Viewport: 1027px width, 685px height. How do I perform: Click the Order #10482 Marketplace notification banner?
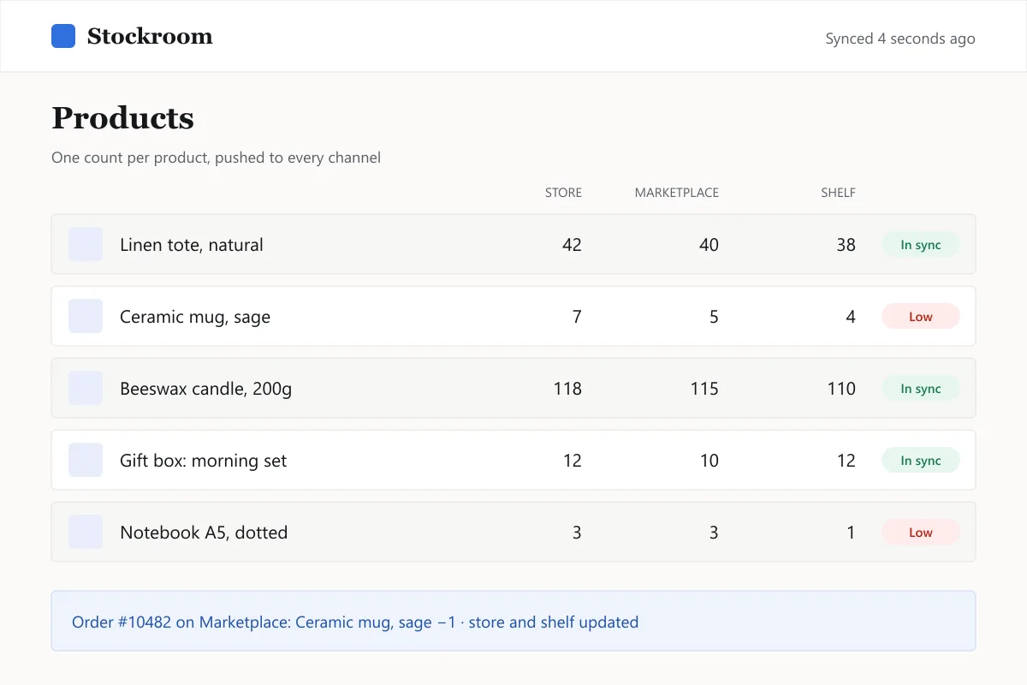click(x=513, y=621)
